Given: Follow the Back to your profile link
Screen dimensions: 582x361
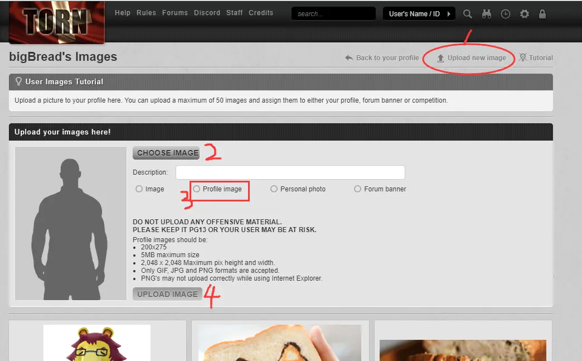Looking at the screenshot, I should pos(387,58).
